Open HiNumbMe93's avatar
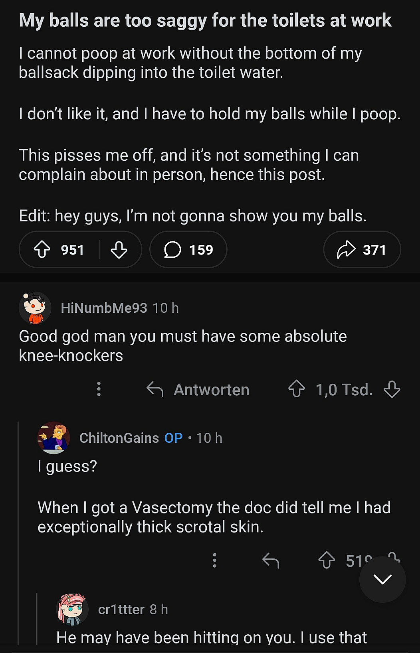This screenshot has height=653, width=420. (35, 308)
